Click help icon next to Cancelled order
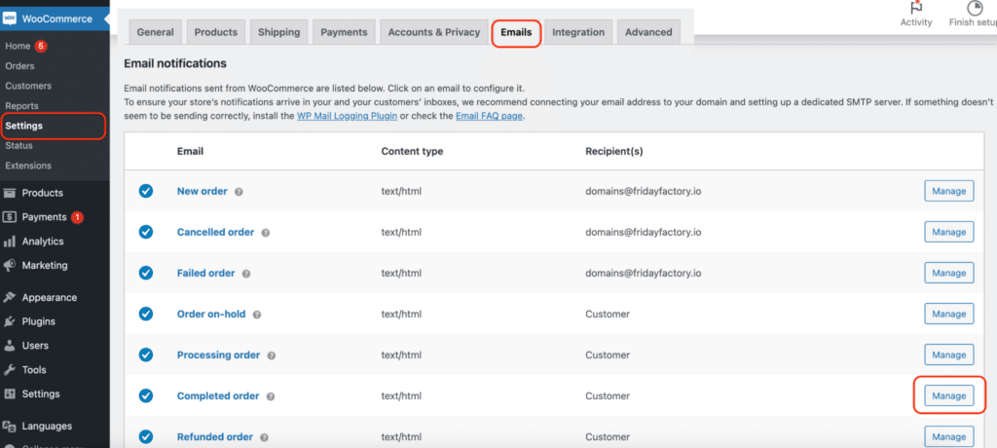 (x=265, y=233)
